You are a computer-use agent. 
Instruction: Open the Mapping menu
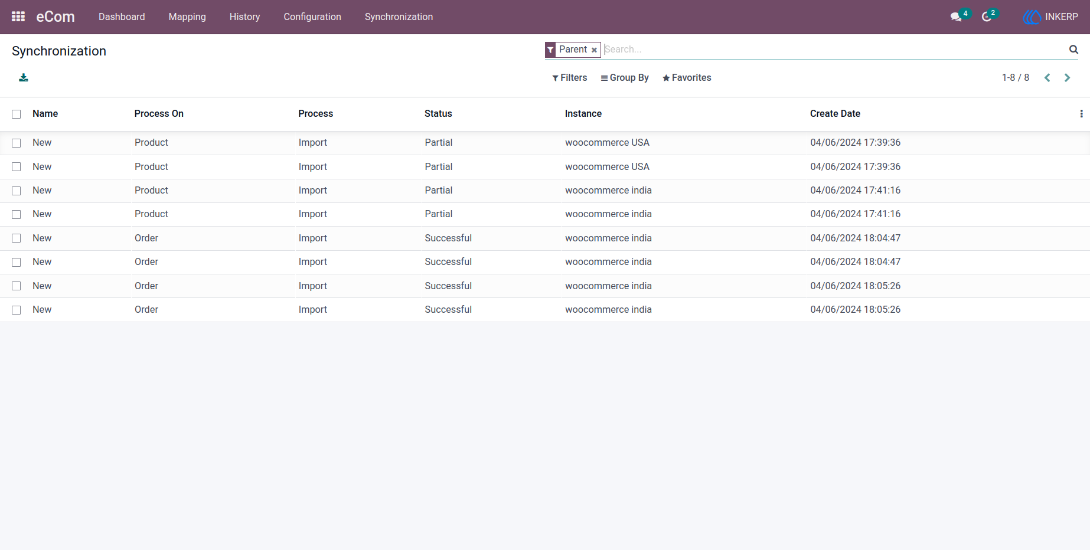187,17
